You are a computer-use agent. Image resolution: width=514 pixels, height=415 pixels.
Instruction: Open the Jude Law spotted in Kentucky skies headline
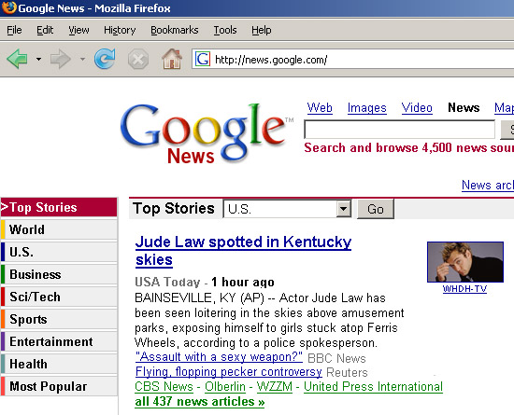pos(243,251)
